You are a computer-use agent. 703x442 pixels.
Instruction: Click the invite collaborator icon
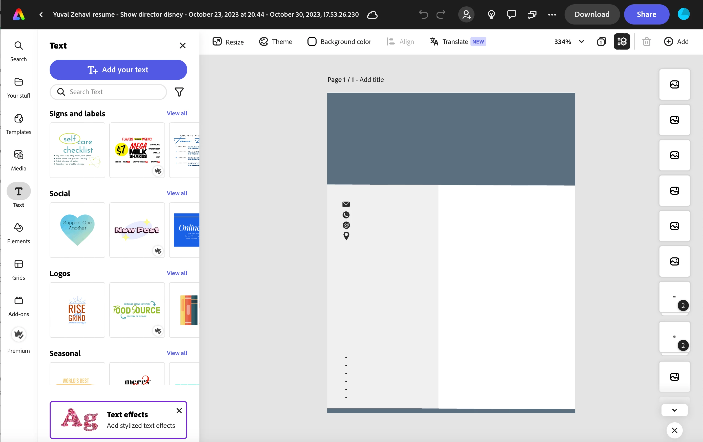466,14
